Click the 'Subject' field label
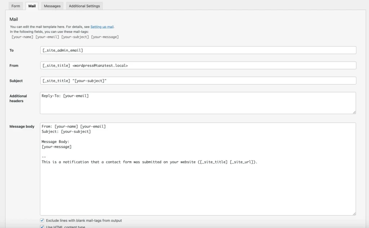Image resolution: width=369 pixels, height=228 pixels. point(16,81)
